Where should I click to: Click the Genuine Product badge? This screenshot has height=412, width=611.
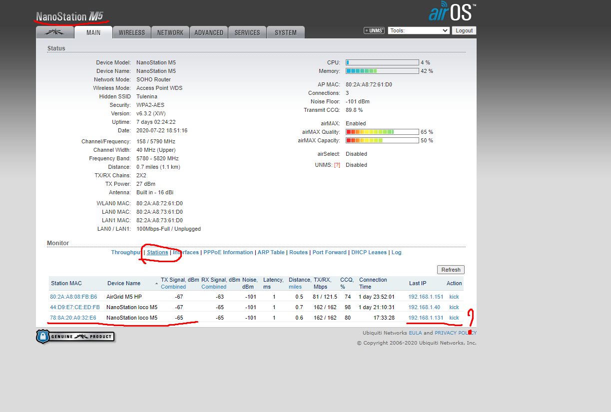[x=75, y=337]
